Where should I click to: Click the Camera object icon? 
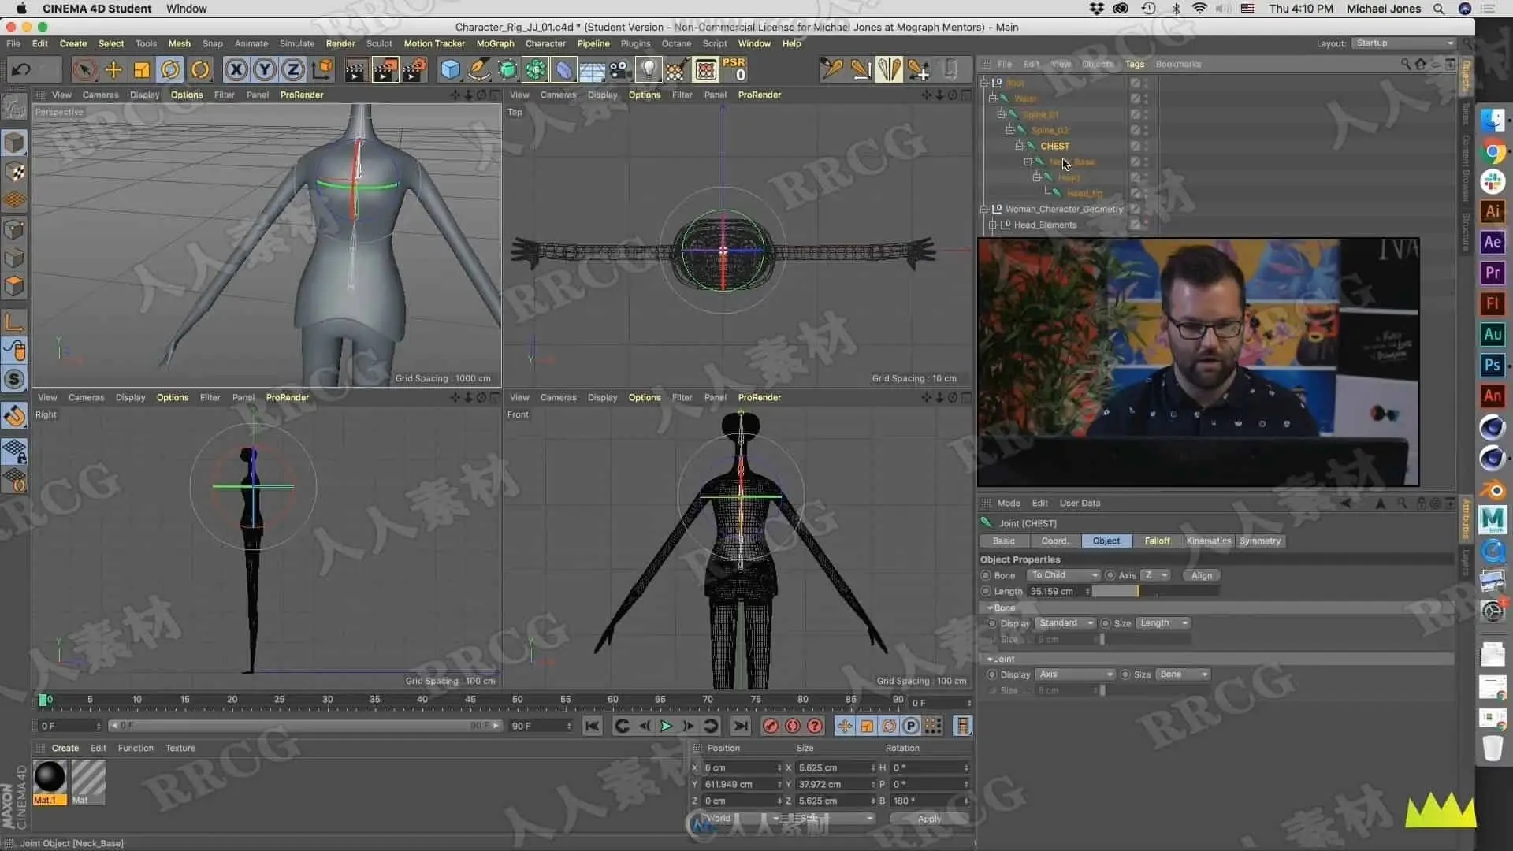[620, 70]
